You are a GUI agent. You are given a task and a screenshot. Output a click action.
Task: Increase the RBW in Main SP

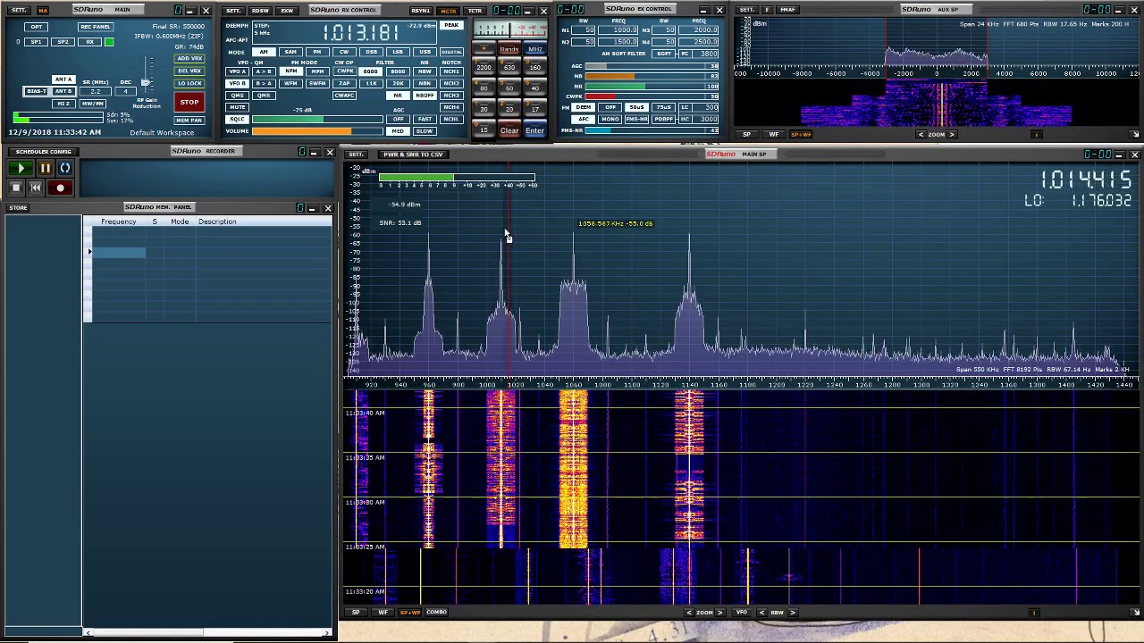click(x=793, y=613)
